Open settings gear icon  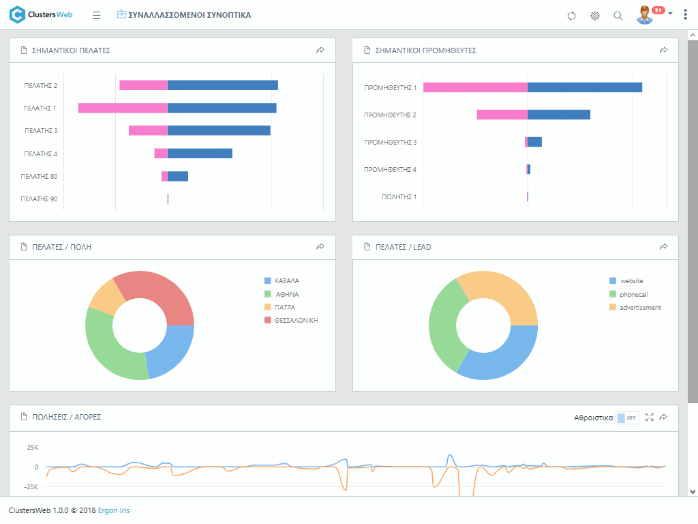[x=594, y=16]
